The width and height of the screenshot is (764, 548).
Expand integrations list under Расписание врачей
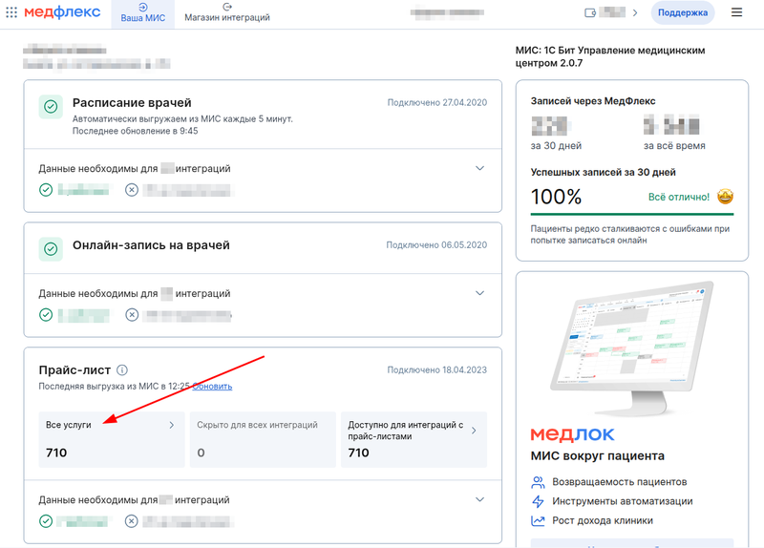pos(479,168)
